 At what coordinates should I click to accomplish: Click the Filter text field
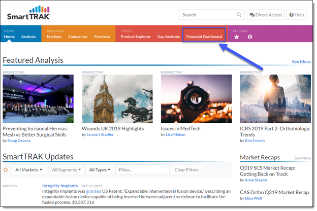point(143,170)
